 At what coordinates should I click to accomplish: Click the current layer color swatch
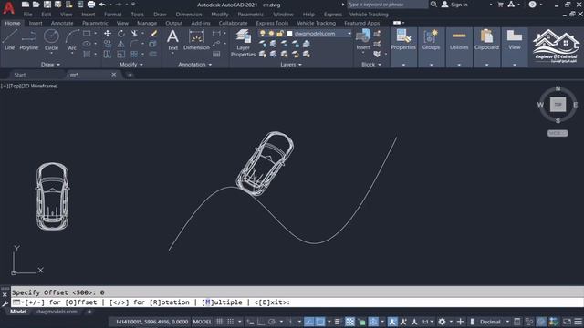pos(289,34)
